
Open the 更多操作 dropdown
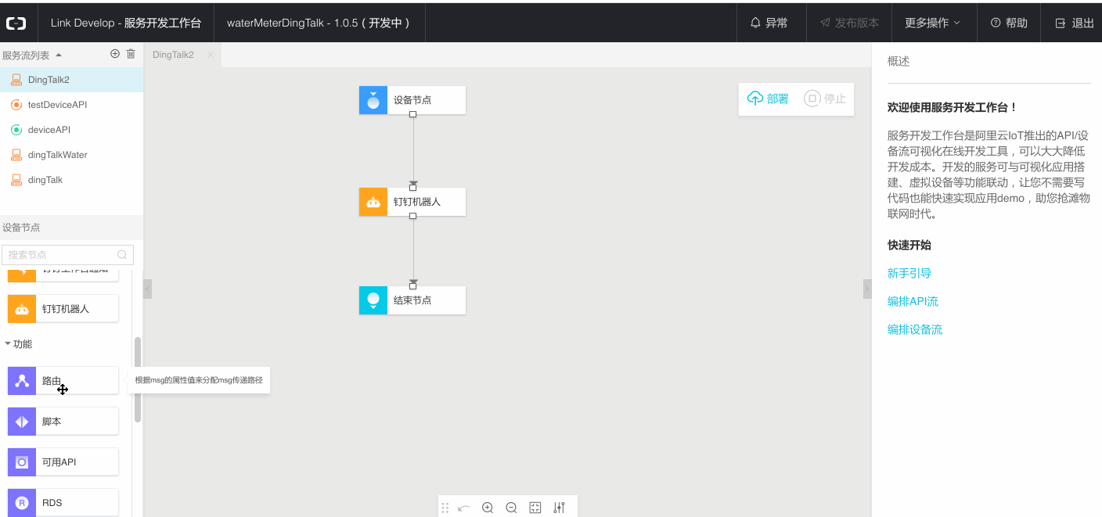(x=932, y=23)
